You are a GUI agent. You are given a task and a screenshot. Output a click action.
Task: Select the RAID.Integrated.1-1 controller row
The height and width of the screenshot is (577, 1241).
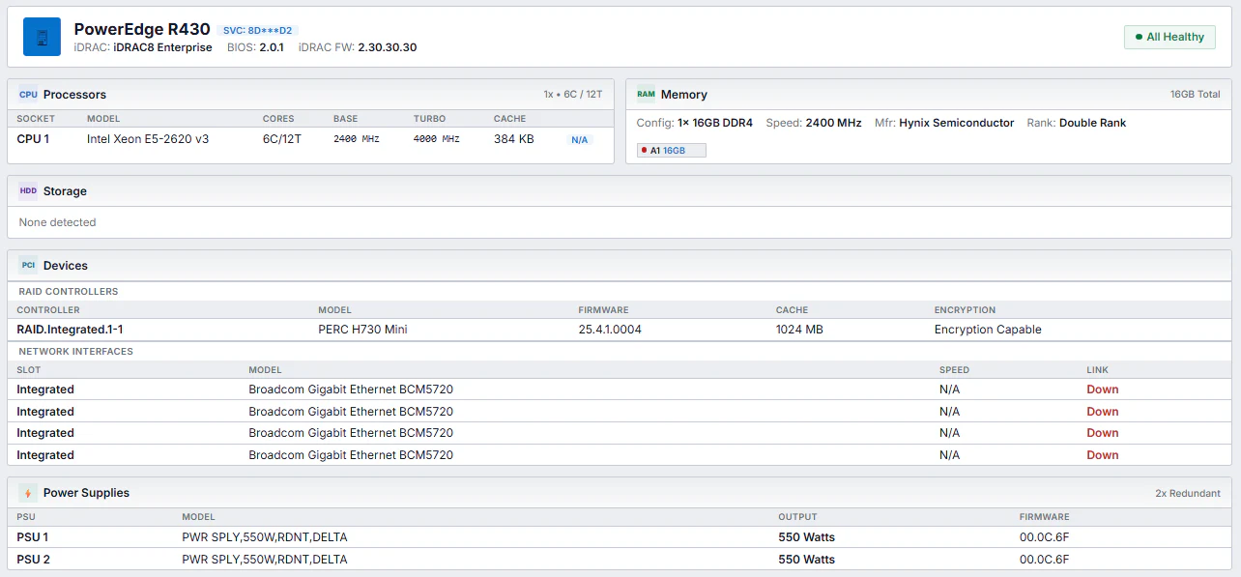point(620,330)
